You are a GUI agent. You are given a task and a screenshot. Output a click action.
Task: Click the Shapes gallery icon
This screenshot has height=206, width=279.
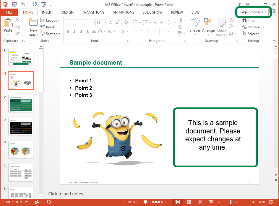pyautogui.click(x=195, y=23)
